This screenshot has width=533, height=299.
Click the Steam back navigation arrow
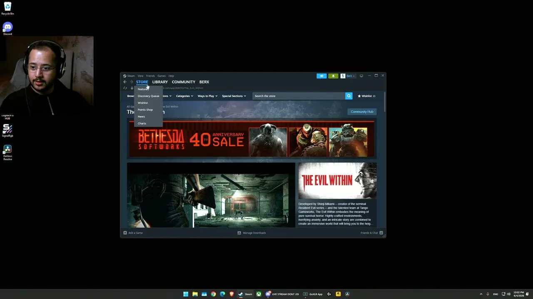[125, 82]
